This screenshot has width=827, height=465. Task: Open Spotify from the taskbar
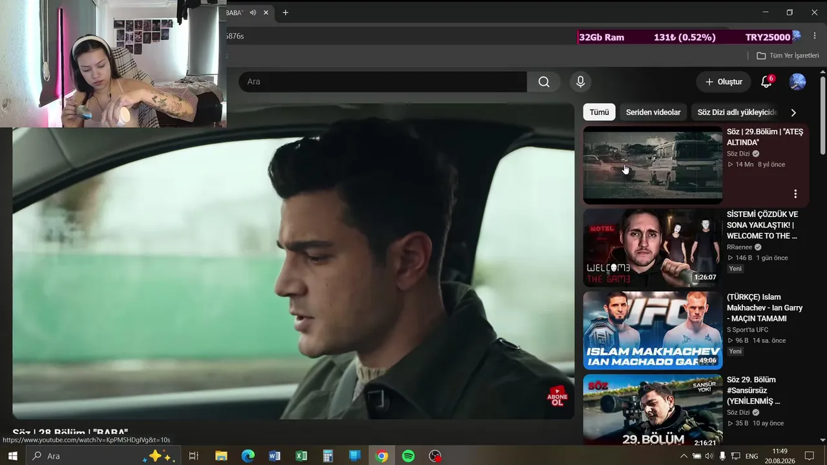(x=408, y=456)
